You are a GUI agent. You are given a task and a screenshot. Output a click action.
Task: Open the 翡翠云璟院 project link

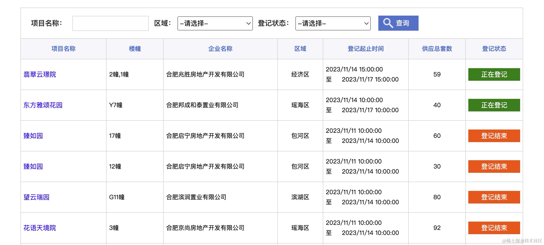(40, 74)
